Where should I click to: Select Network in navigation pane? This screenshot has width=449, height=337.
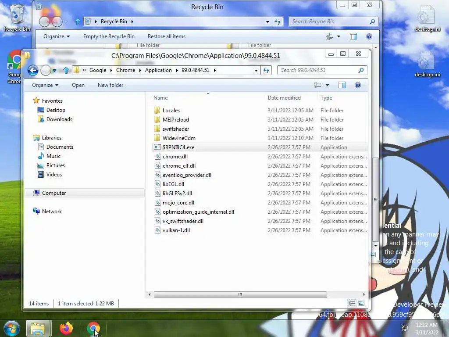tap(52, 212)
